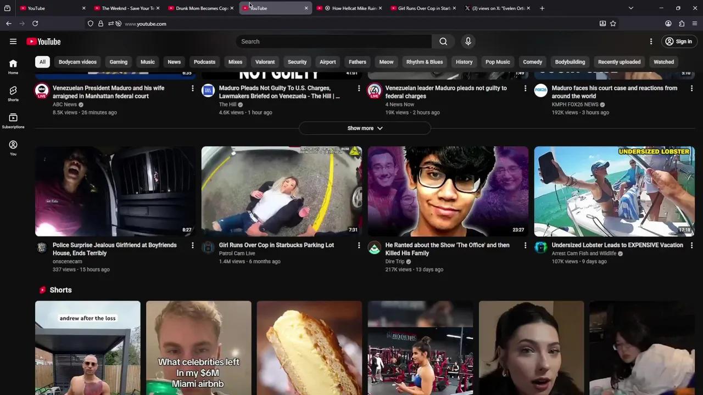Open Subscriptions from the sidebar

point(13,120)
